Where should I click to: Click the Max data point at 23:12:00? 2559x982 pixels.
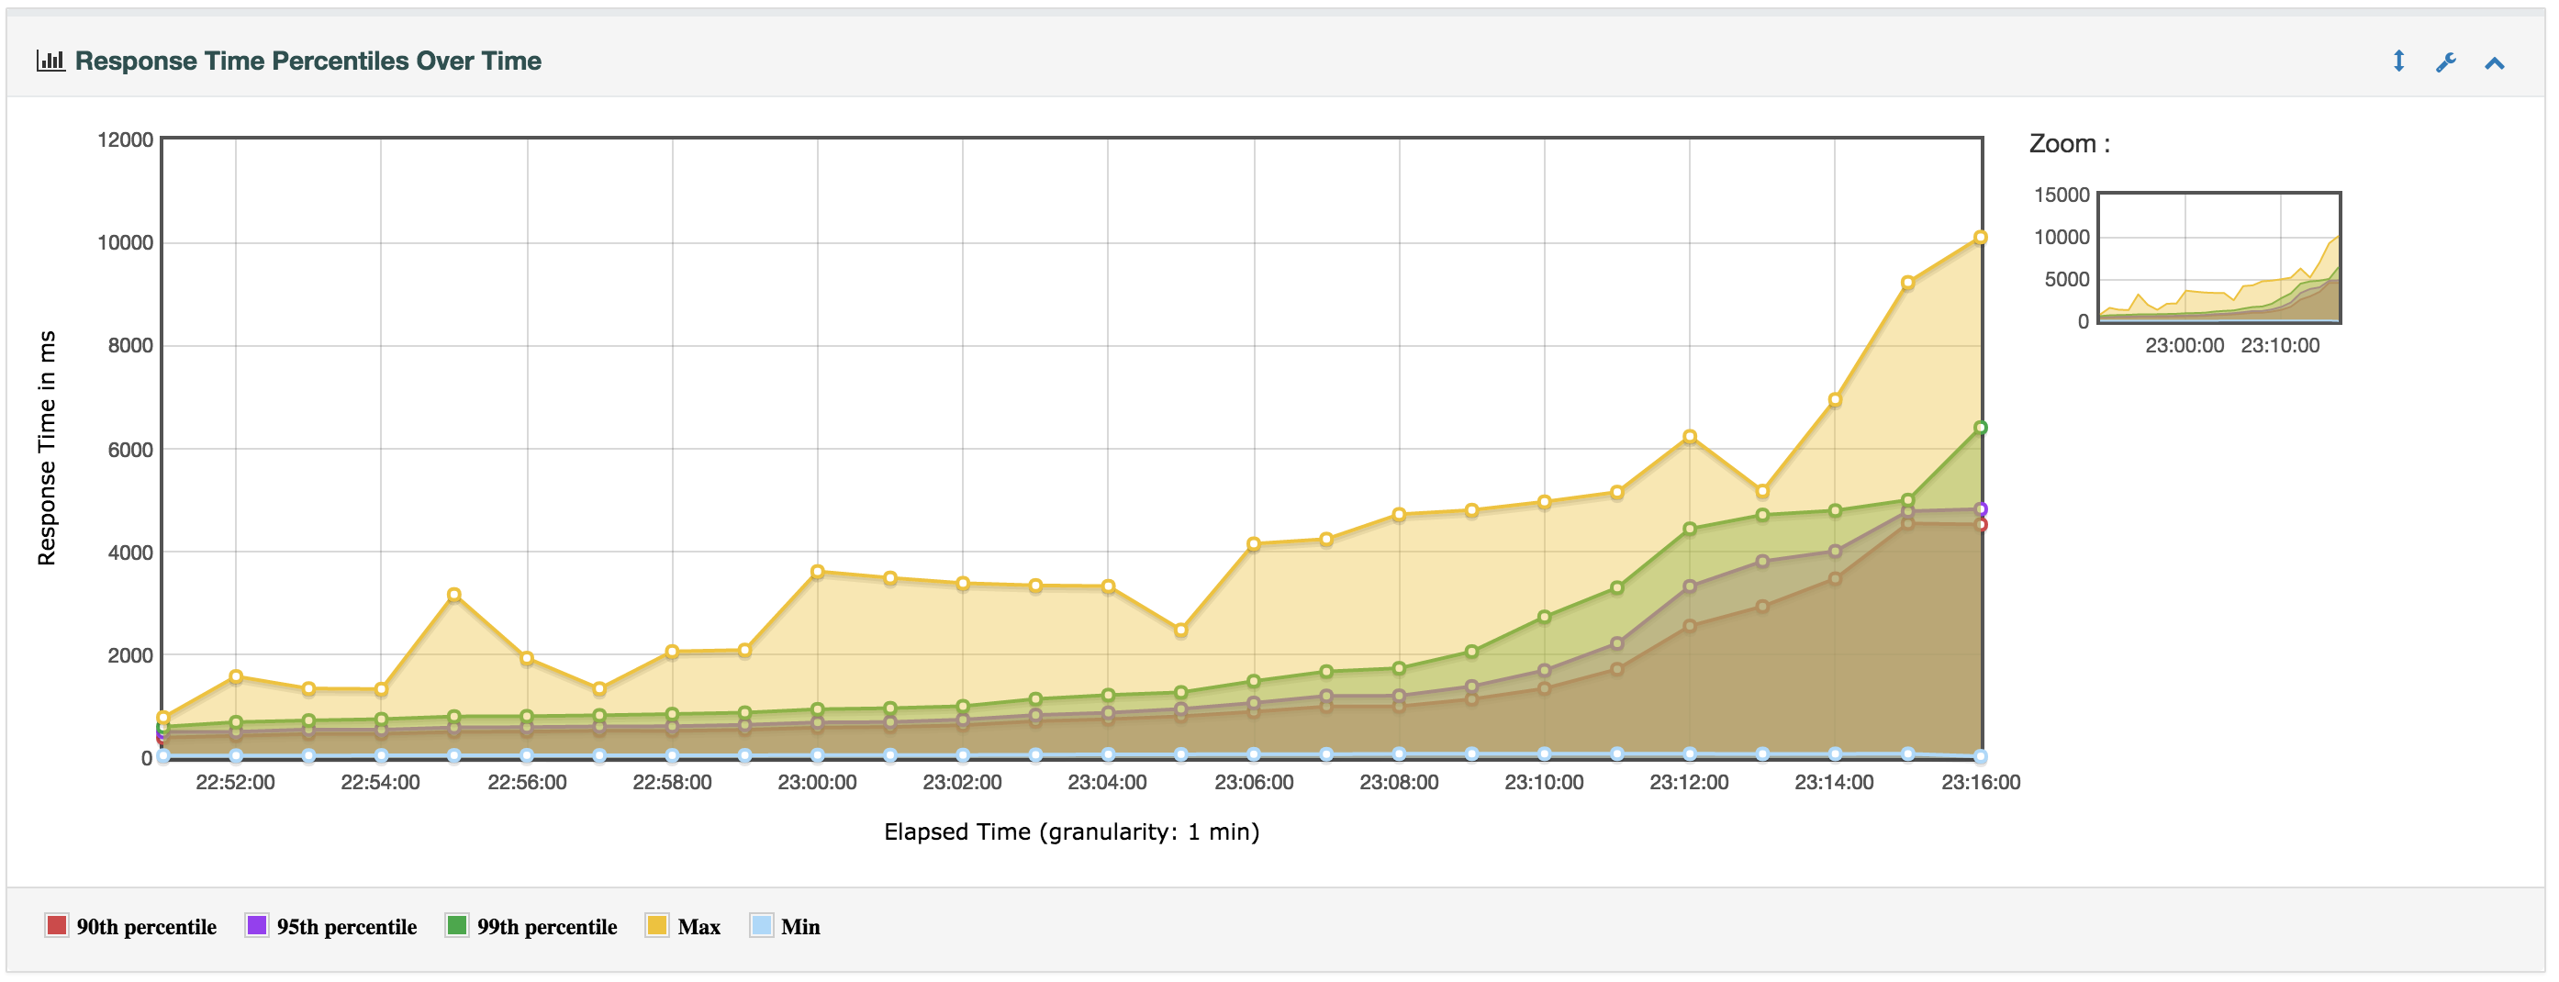point(1690,437)
